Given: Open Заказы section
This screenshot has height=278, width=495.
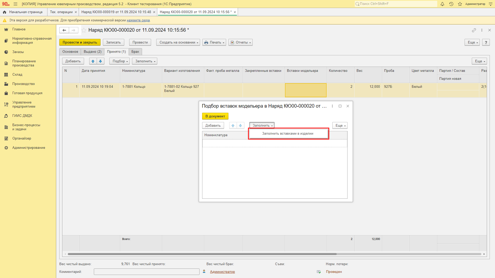Looking at the screenshot, I should click(x=18, y=52).
